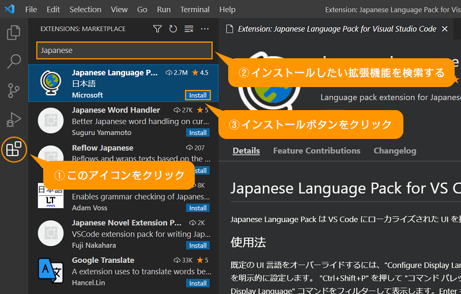This screenshot has height=294, width=461.
Task: Open the Search view in the activity bar
Action: tap(13, 62)
